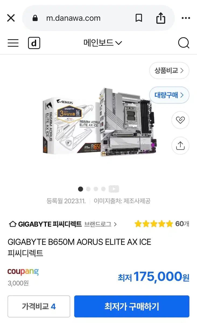Tap 최저가 구매하기 button
The height and width of the screenshot is (323, 197).
[x=132, y=306]
